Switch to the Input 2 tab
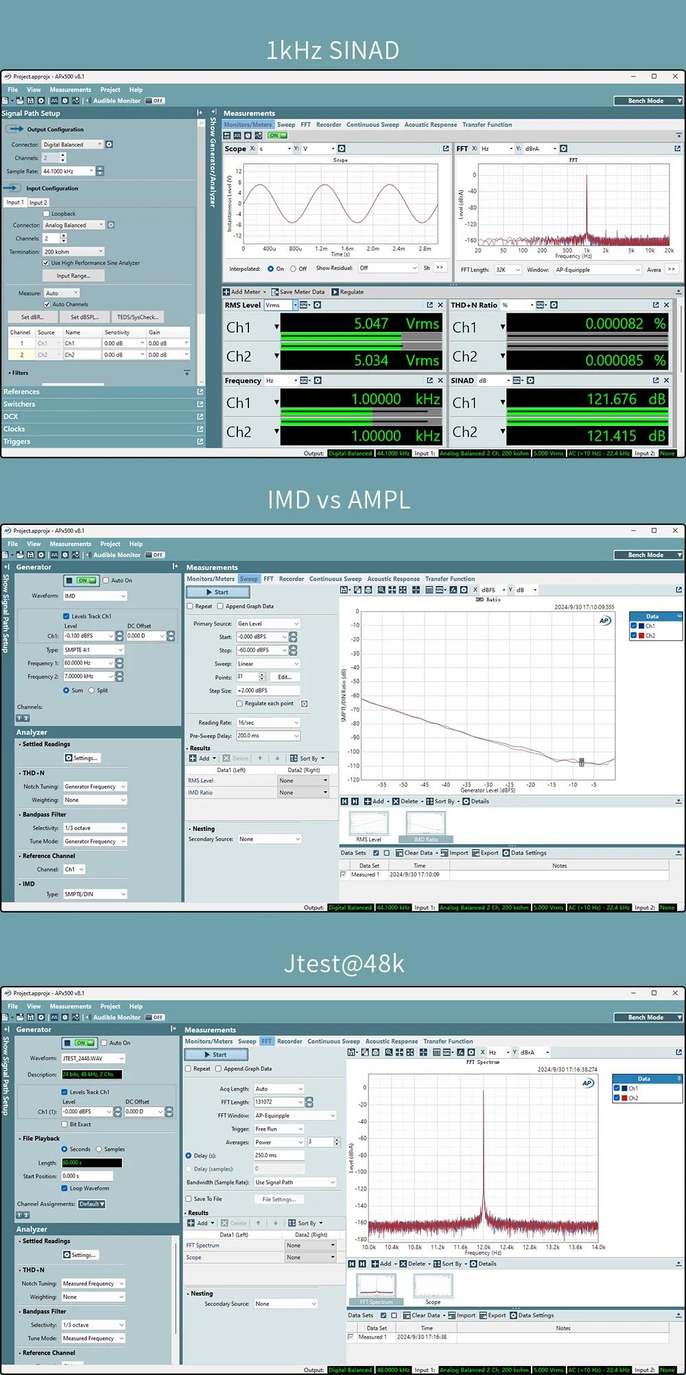This screenshot has width=686, height=1375. click(x=37, y=202)
